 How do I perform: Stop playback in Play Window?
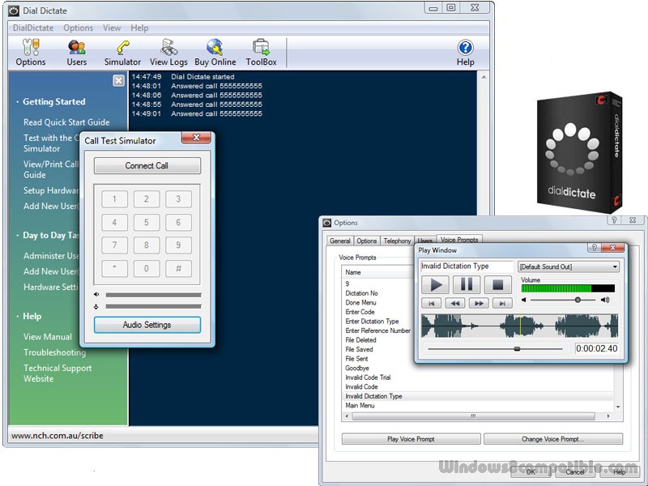click(497, 285)
